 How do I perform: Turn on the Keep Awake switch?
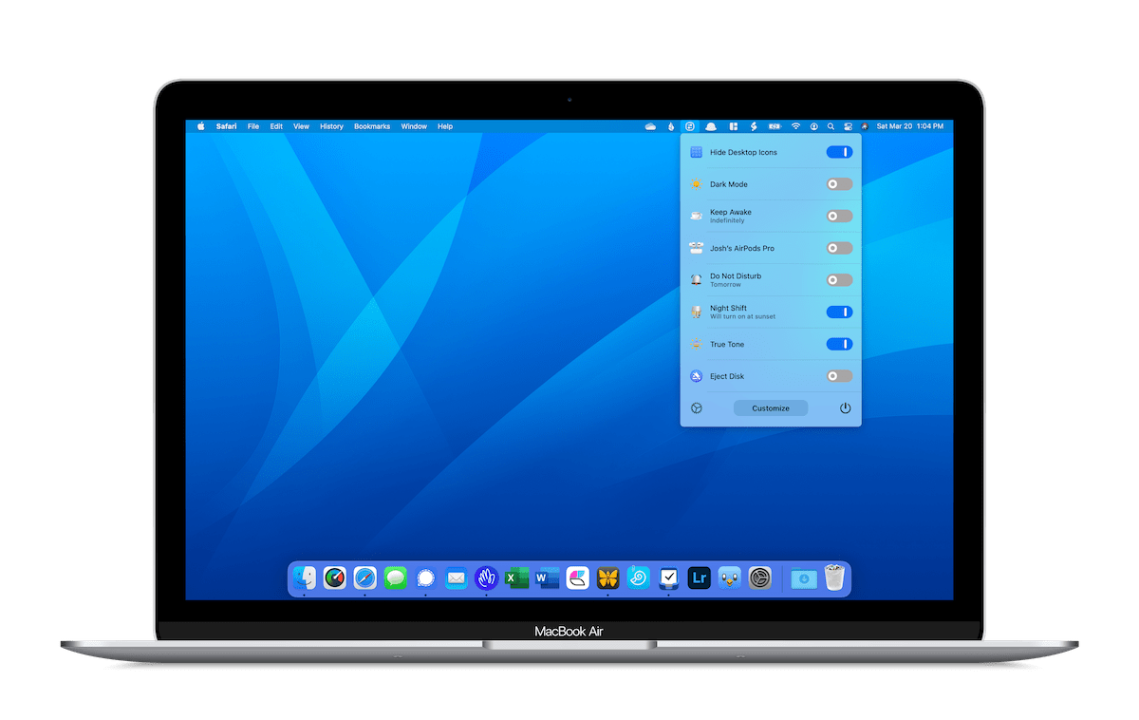[x=839, y=216]
